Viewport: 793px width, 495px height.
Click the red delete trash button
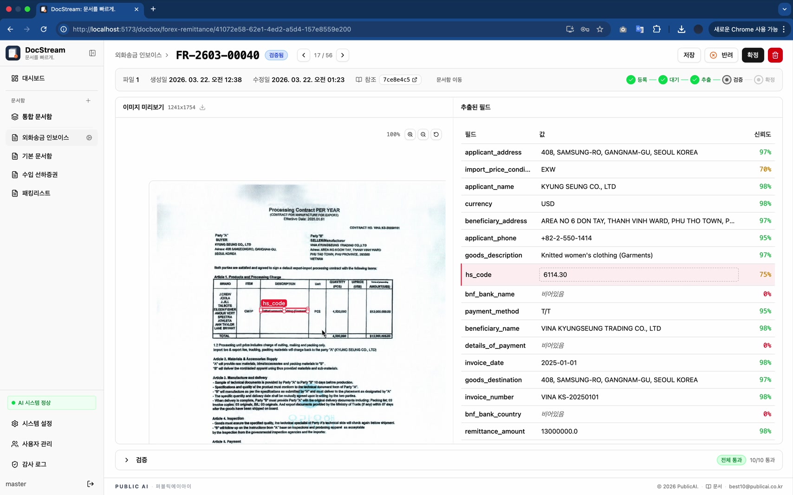pyautogui.click(x=775, y=55)
